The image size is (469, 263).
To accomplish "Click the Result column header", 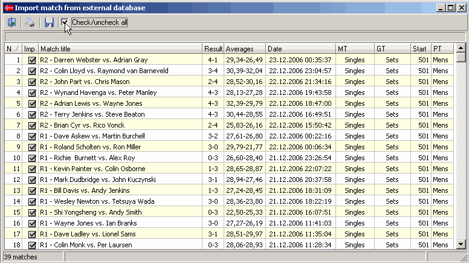I will pyautogui.click(x=213, y=49).
